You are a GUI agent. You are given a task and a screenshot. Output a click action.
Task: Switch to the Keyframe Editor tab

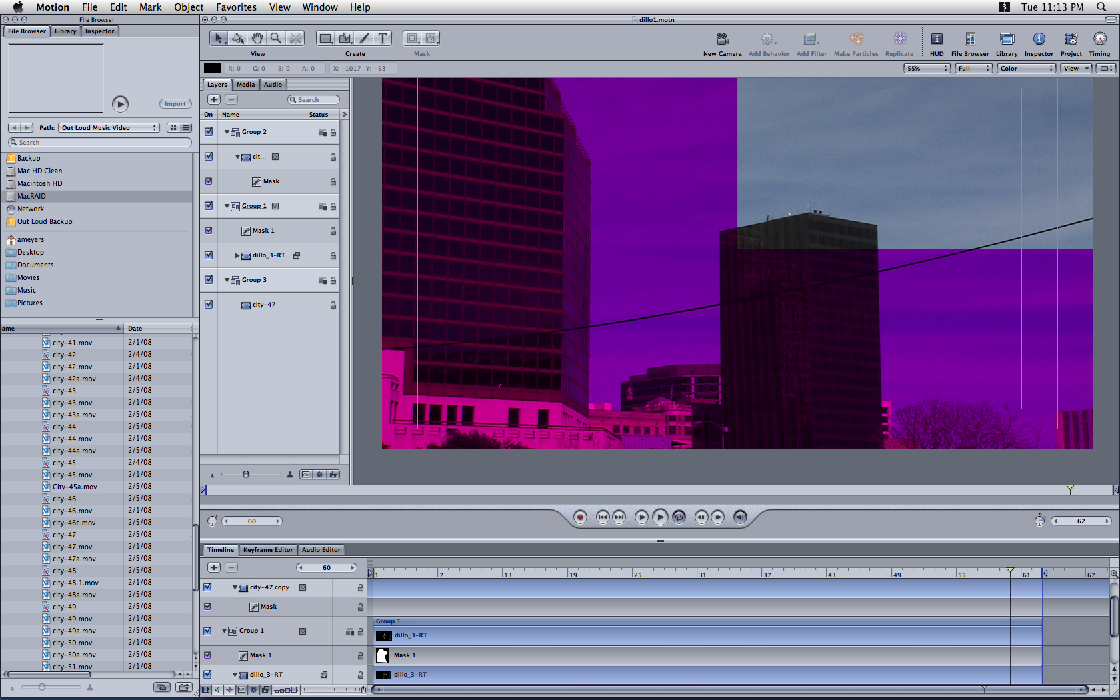tap(267, 550)
